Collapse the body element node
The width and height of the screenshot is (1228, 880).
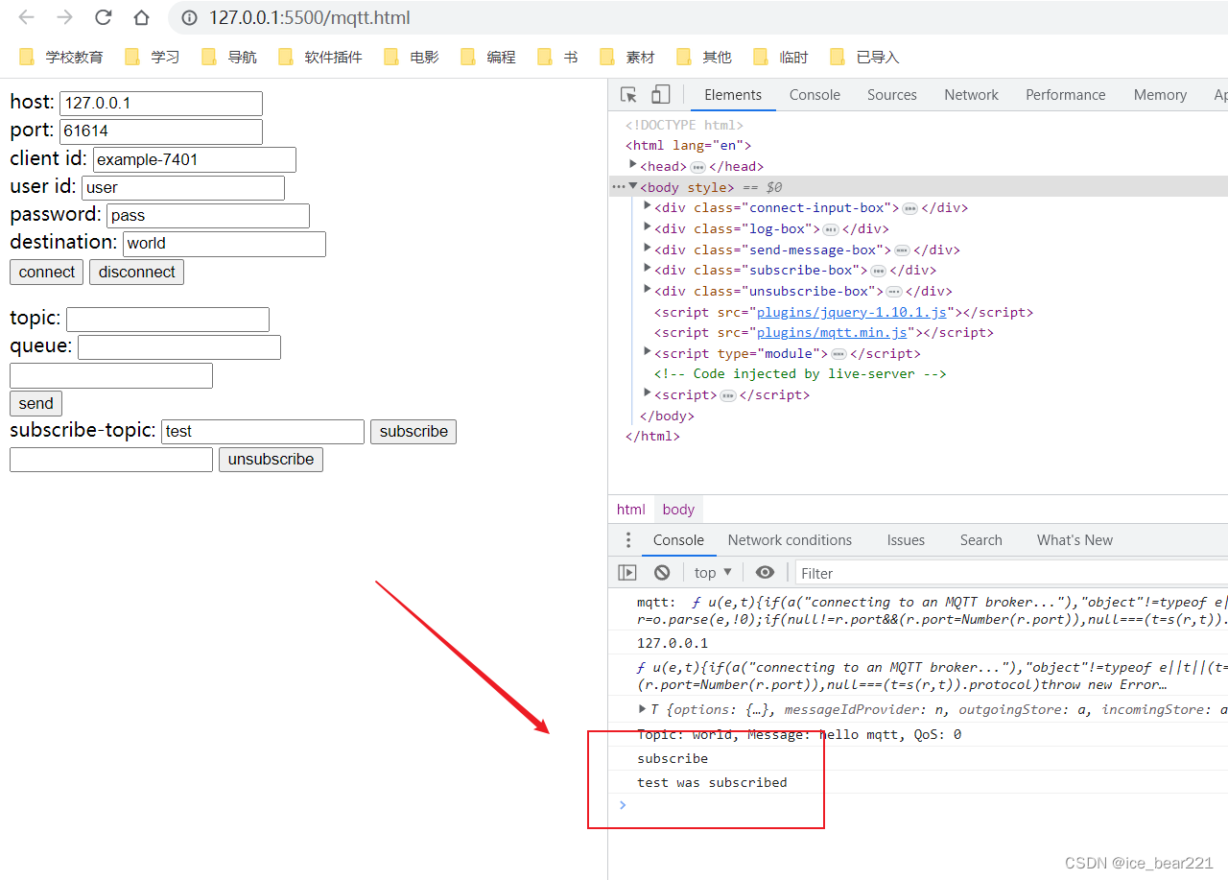(633, 186)
